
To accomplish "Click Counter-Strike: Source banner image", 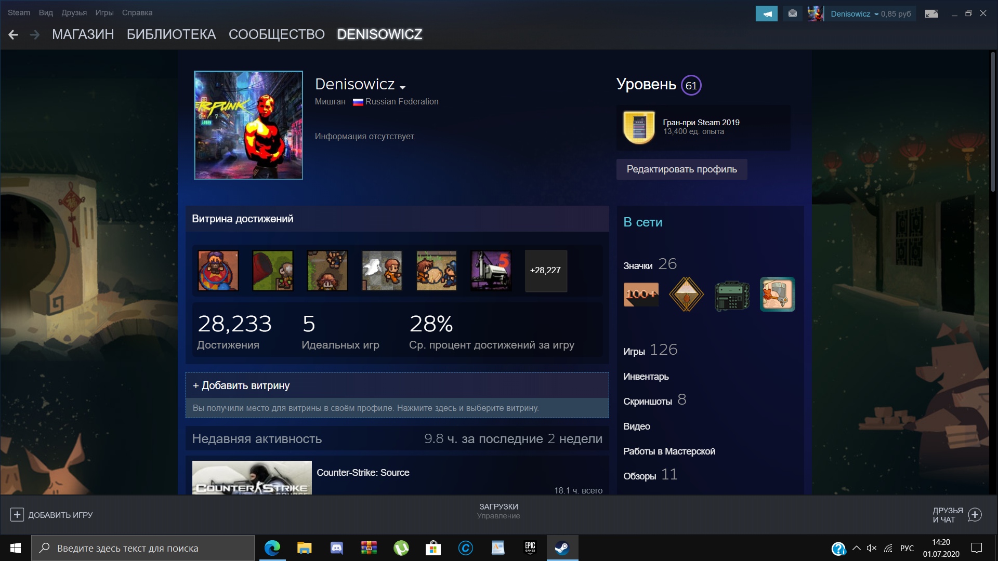I will [252, 477].
